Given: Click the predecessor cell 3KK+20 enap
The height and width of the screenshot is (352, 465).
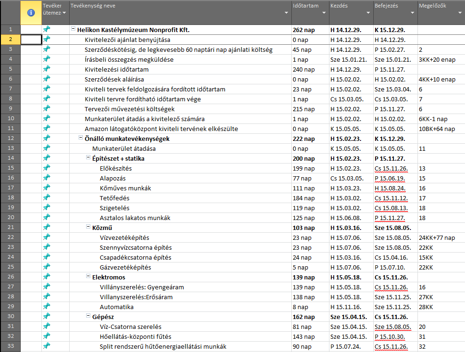Looking at the screenshot, I should 441,60.
